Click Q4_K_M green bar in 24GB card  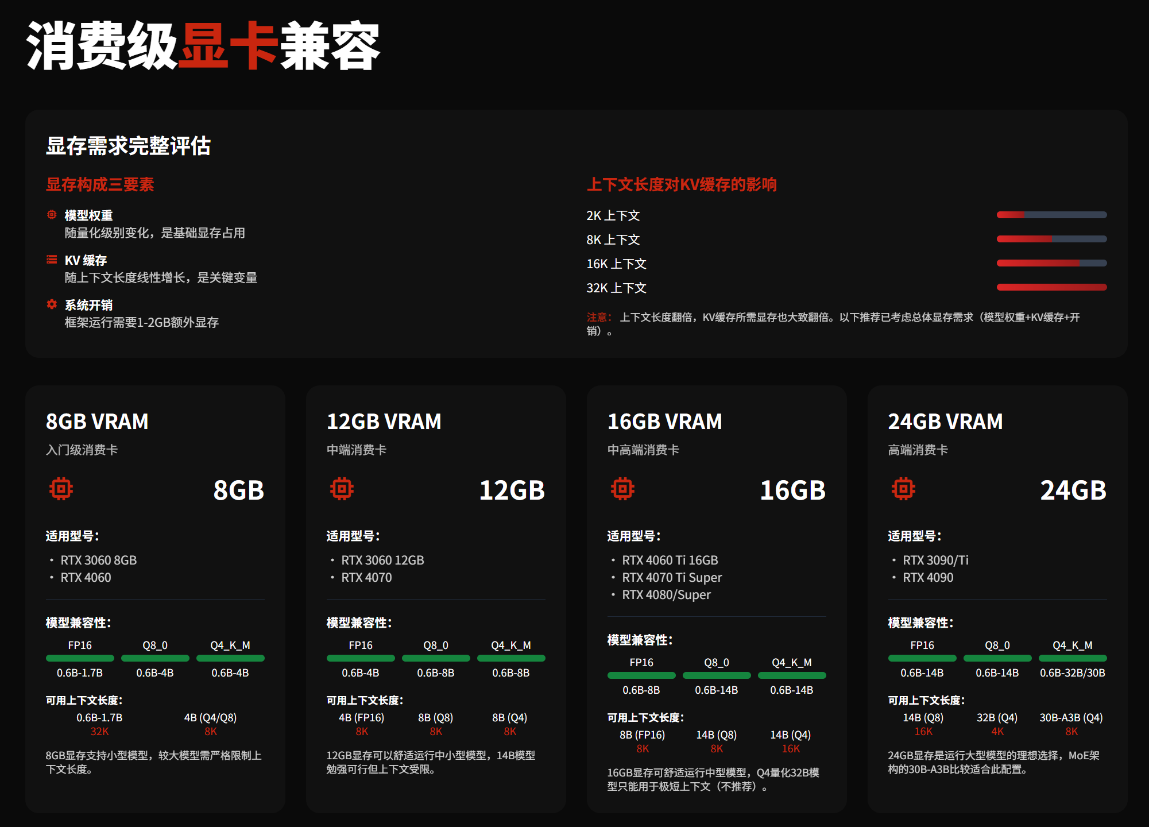coord(1072,658)
